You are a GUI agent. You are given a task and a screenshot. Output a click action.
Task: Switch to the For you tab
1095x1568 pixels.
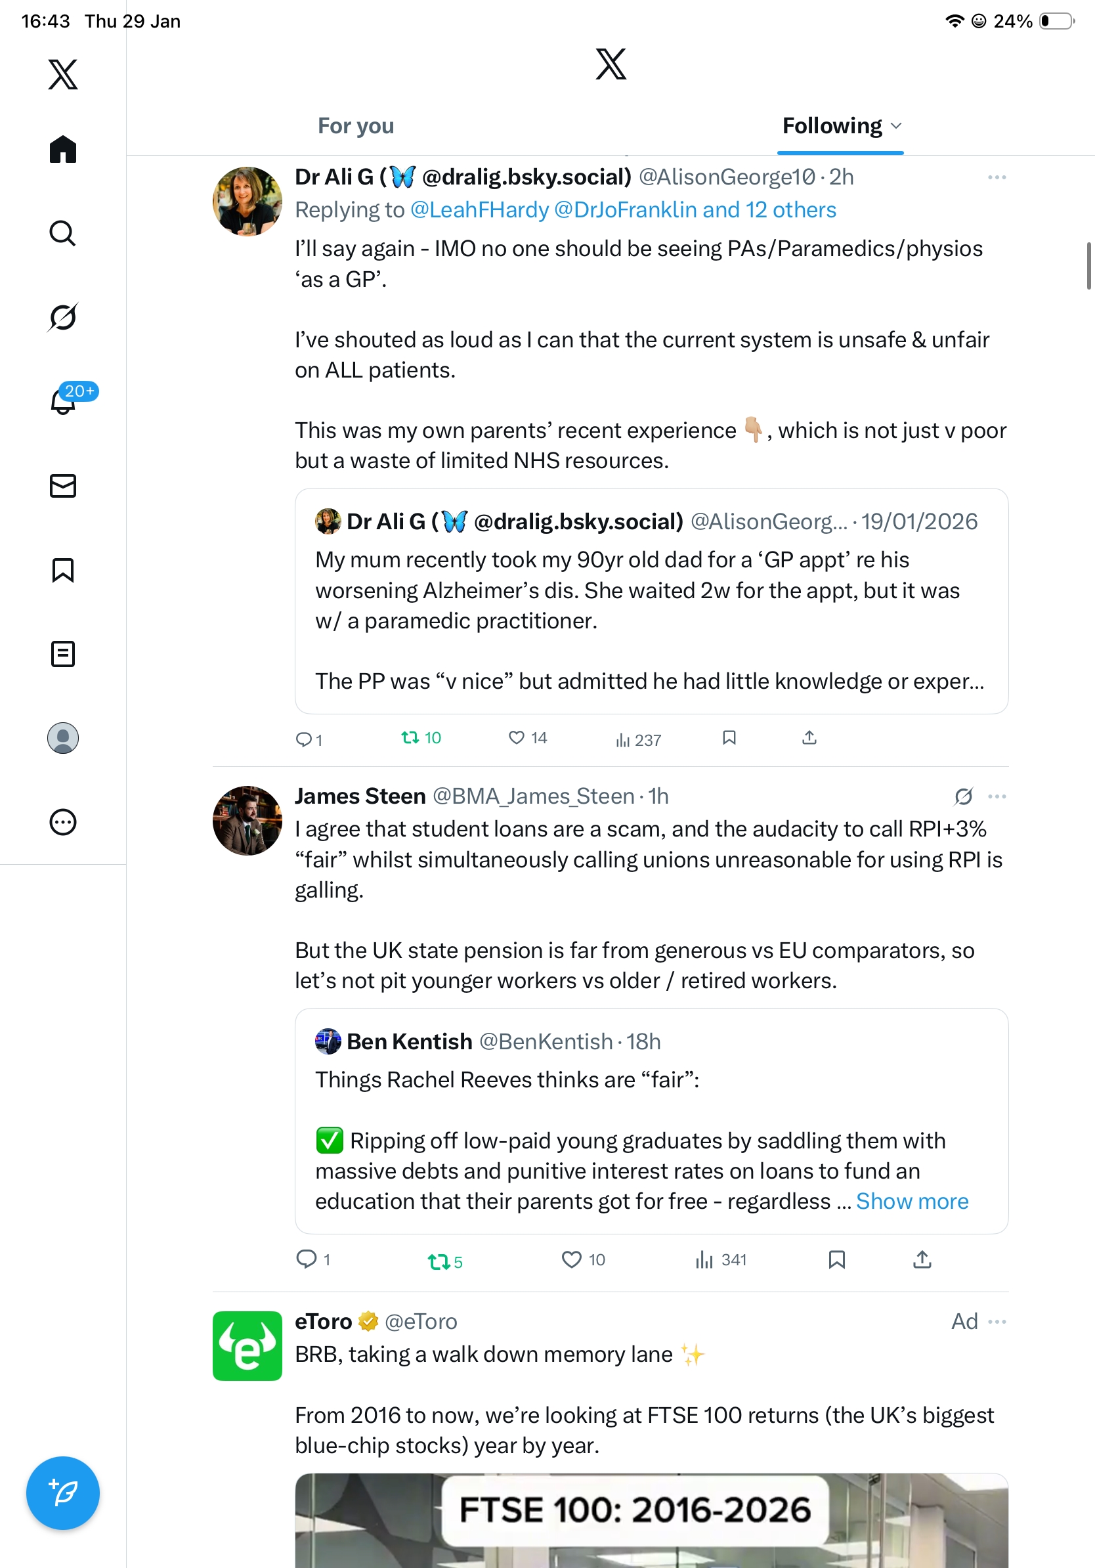click(356, 126)
